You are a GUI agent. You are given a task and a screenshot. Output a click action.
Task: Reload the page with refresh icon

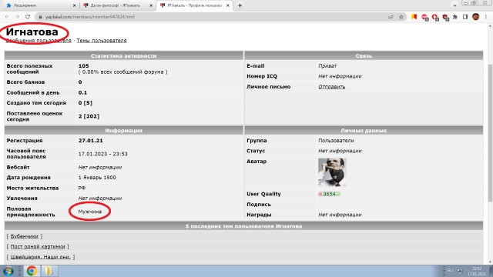pyautogui.click(x=28, y=17)
